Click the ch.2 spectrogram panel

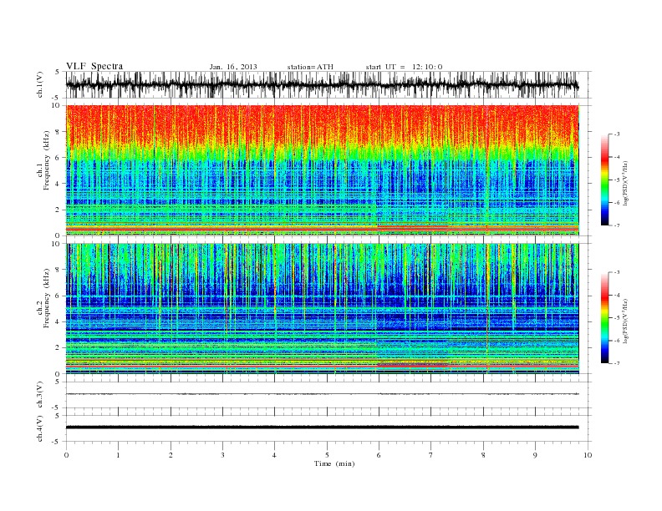tap(322, 309)
